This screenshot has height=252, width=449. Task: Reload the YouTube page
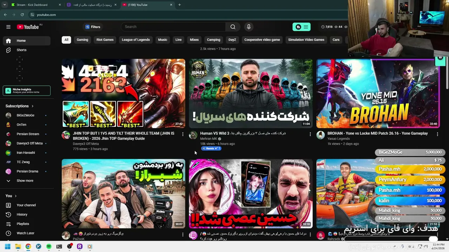[22, 15]
